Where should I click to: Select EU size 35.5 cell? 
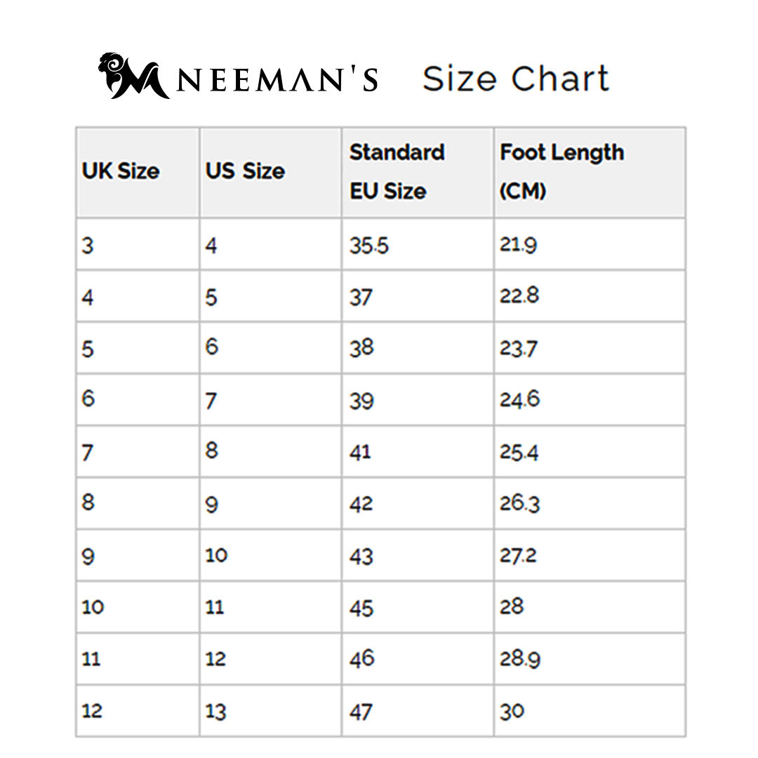click(369, 246)
